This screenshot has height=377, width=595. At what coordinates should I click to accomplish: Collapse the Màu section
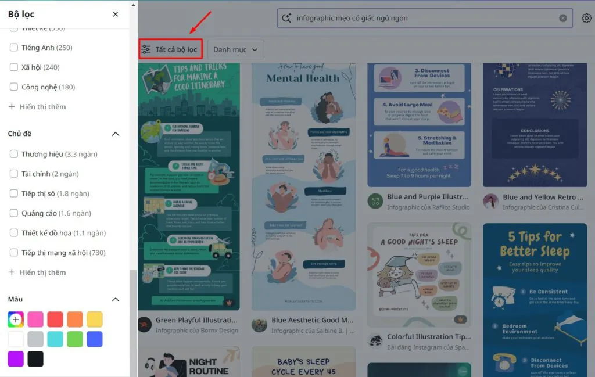(x=116, y=300)
